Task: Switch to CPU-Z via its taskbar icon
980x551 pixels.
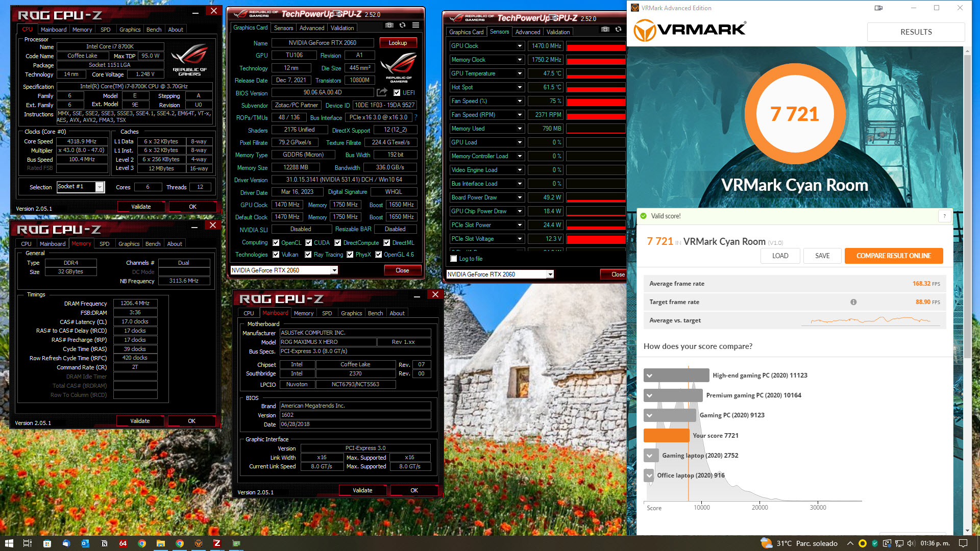Action: 217,543
